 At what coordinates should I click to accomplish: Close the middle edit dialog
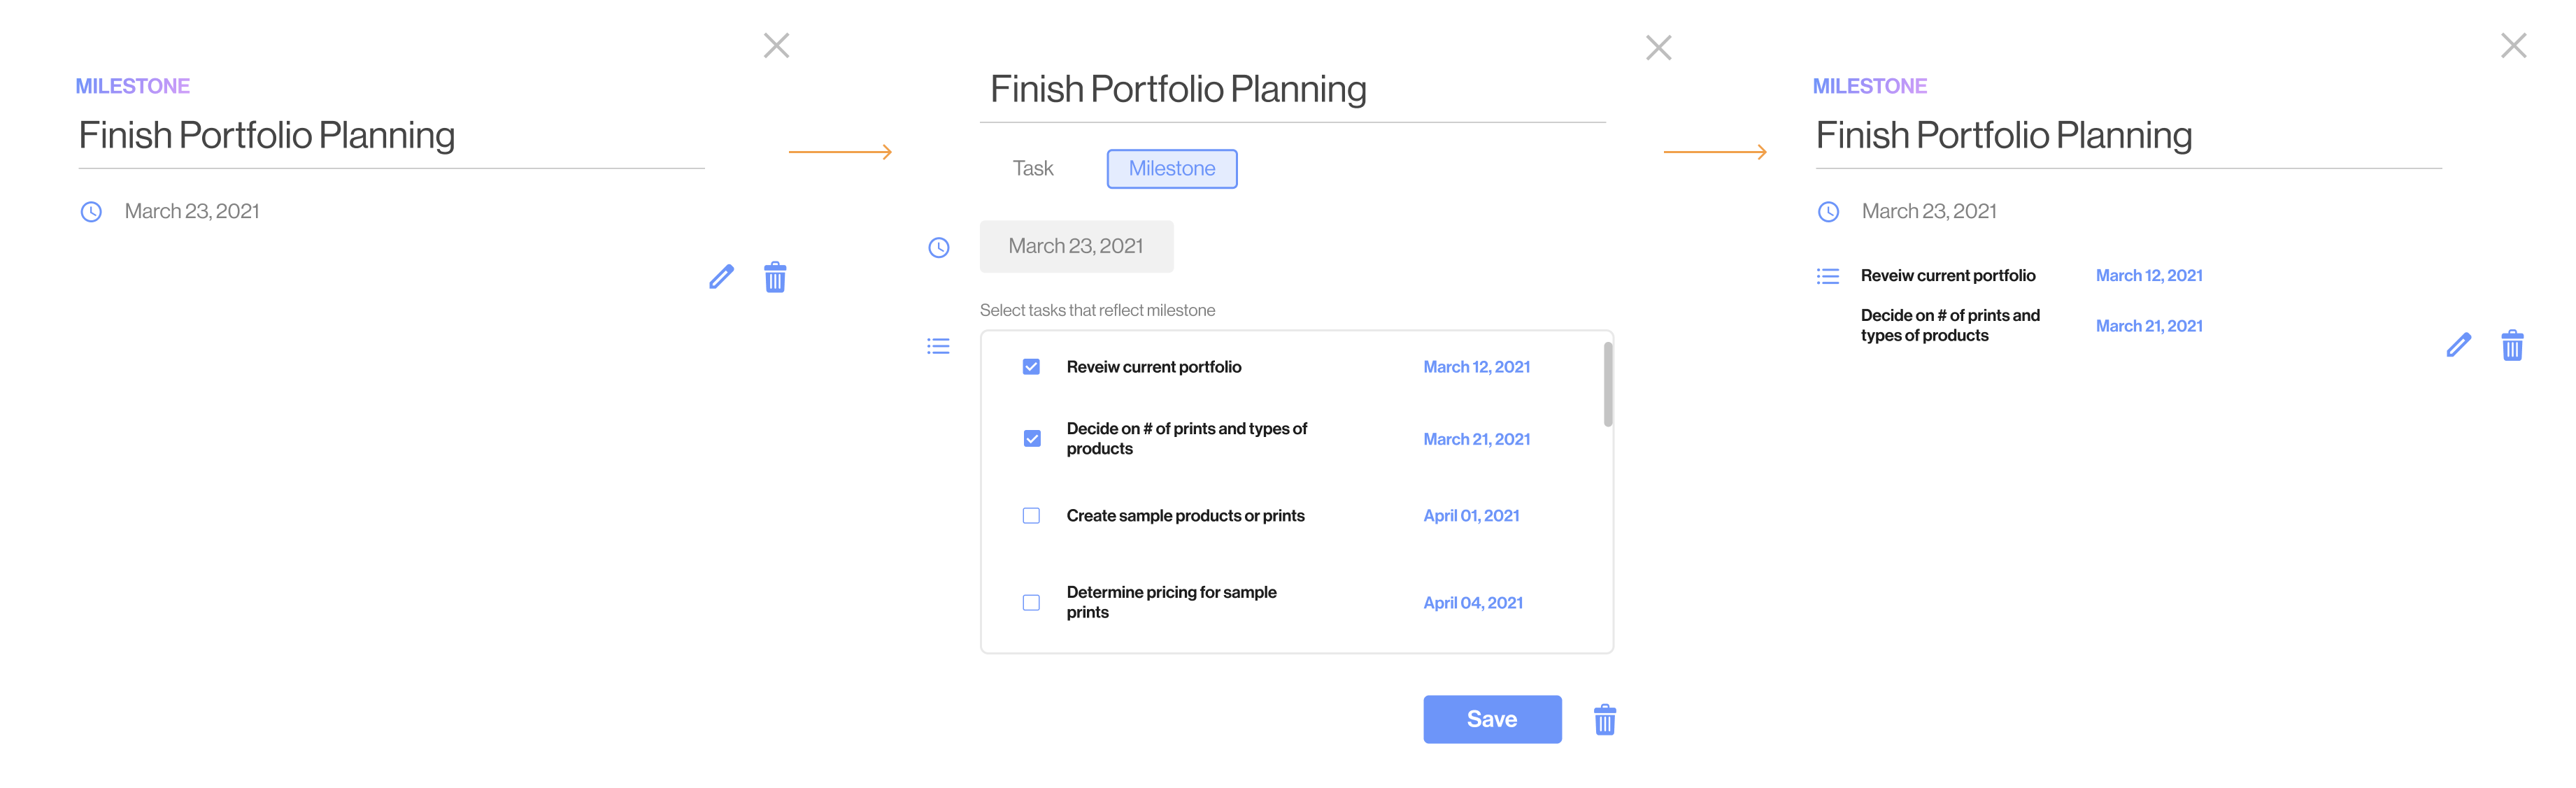[x=1658, y=47]
